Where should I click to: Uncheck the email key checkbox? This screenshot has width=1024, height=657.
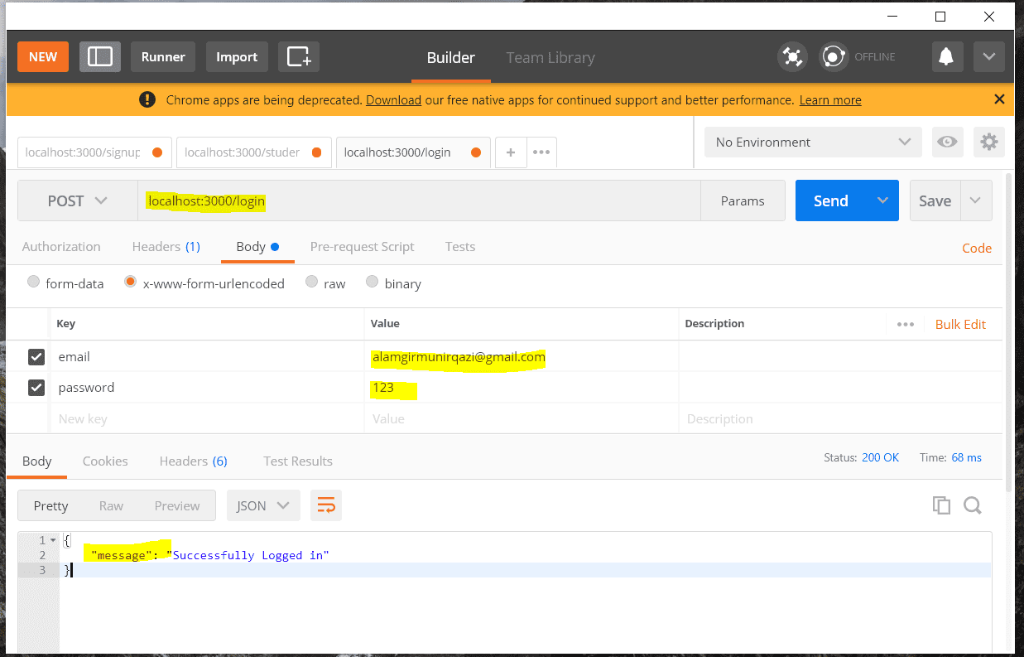[36, 356]
